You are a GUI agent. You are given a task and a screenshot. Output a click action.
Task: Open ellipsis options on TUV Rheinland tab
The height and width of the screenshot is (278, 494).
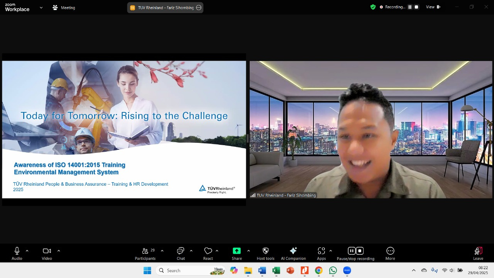199,7
